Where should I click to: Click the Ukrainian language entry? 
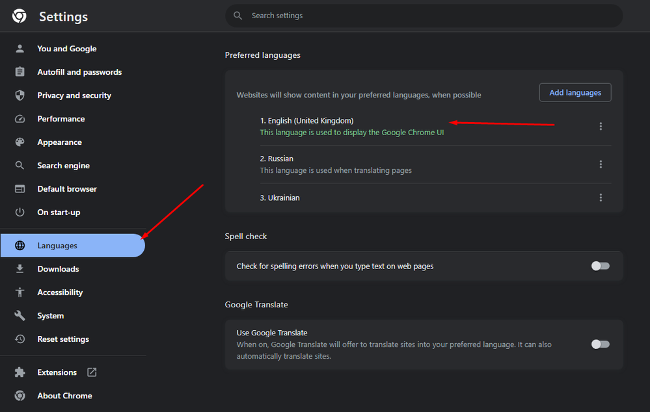tap(280, 198)
